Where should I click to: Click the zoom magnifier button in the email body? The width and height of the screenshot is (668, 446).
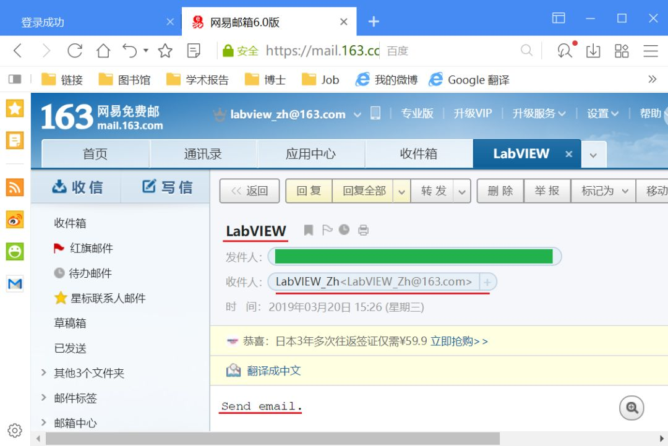(632, 408)
